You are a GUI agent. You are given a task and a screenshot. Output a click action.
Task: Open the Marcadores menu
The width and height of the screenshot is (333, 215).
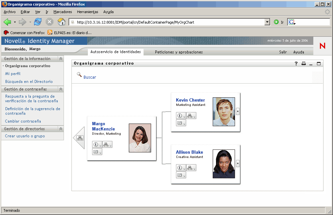(x=63, y=12)
